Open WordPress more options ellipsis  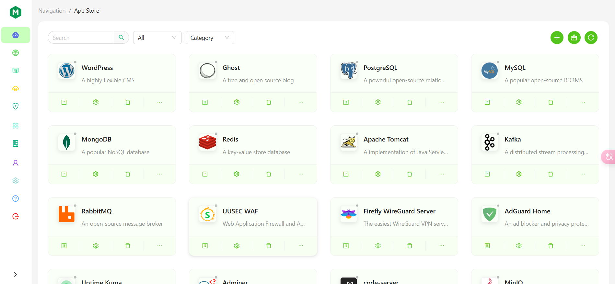160,102
